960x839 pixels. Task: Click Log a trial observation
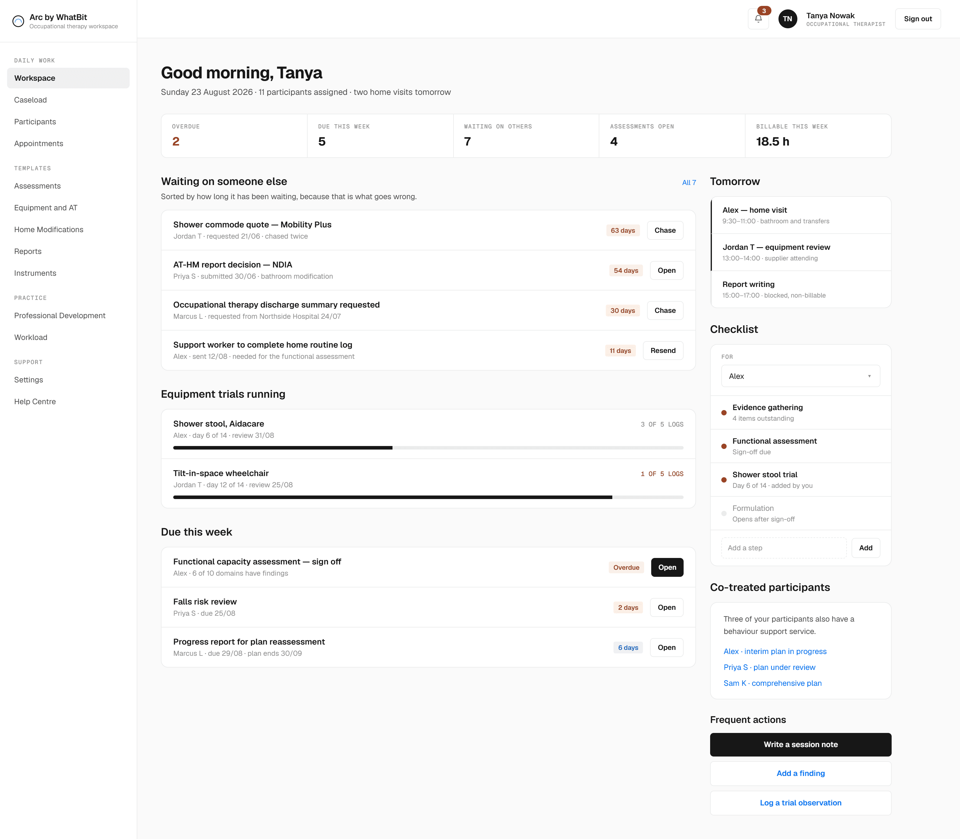click(x=800, y=802)
